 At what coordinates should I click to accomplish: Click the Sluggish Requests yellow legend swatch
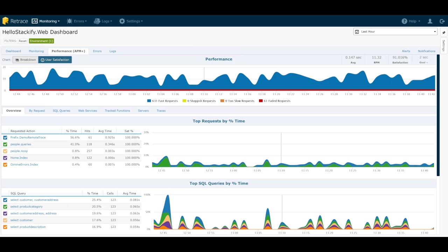[184, 101]
